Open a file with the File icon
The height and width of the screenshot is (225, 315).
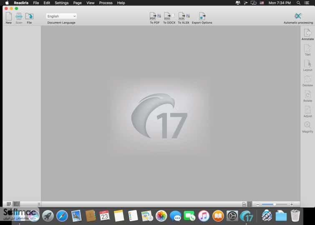click(x=29, y=16)
